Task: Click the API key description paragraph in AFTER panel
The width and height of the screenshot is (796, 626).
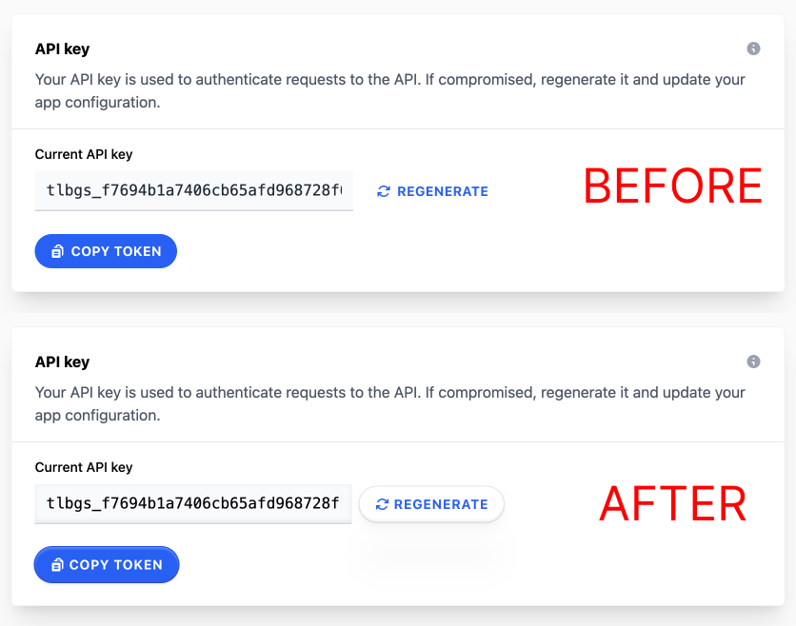Action: (x=389, y=403)
